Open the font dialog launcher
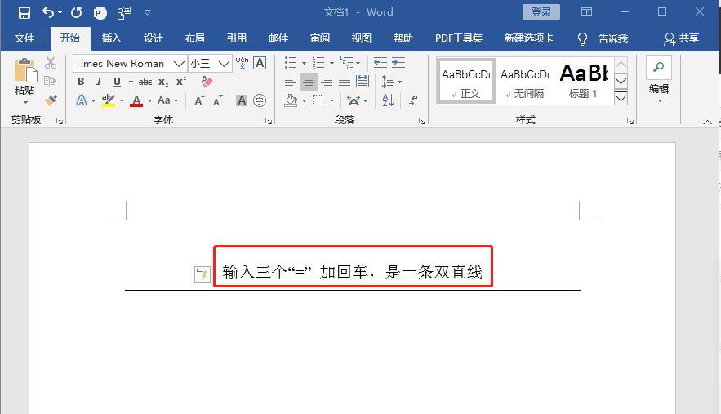Viewport: 721px width, 414px height. (269, 121)
